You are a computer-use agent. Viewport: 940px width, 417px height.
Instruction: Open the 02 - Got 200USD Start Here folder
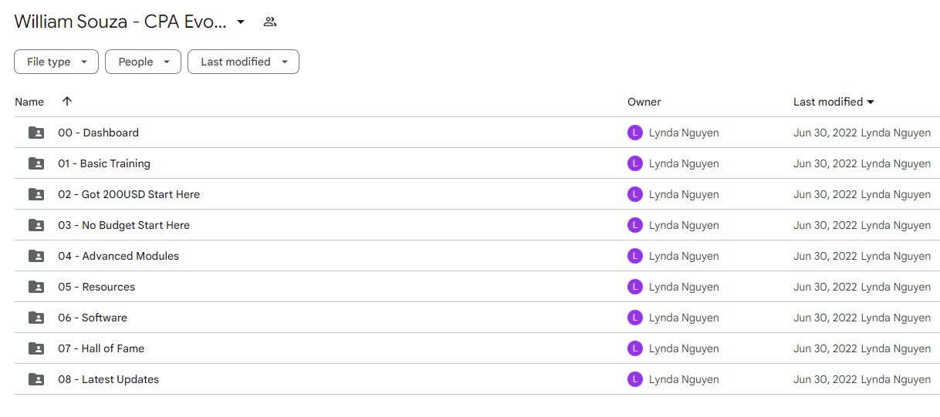tap(129, 194)
